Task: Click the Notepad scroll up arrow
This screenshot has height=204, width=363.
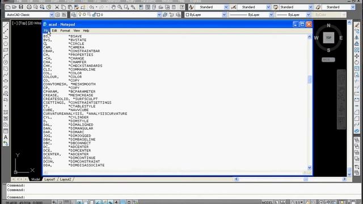Action: tap(310, 37)
